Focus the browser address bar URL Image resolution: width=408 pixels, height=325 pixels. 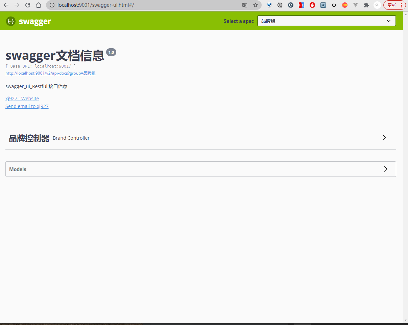tap(96, 5)
